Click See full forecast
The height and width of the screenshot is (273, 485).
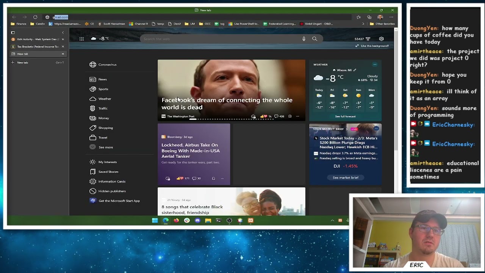pos(345,116)
